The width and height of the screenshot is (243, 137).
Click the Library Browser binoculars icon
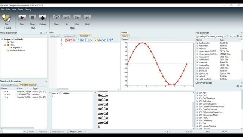pos(238,86)
